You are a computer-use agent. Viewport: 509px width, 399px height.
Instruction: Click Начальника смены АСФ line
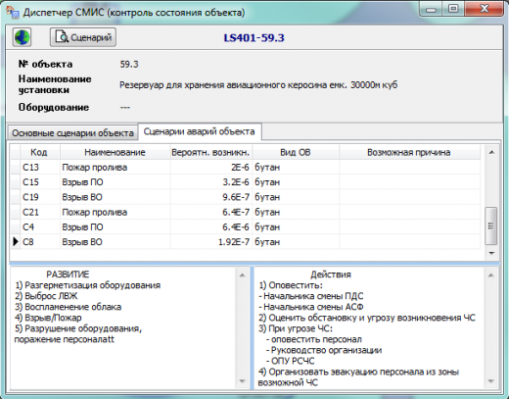tap(311, 307)
